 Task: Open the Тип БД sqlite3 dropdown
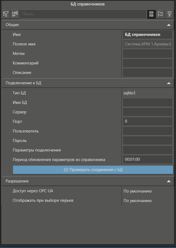[148, 93]
